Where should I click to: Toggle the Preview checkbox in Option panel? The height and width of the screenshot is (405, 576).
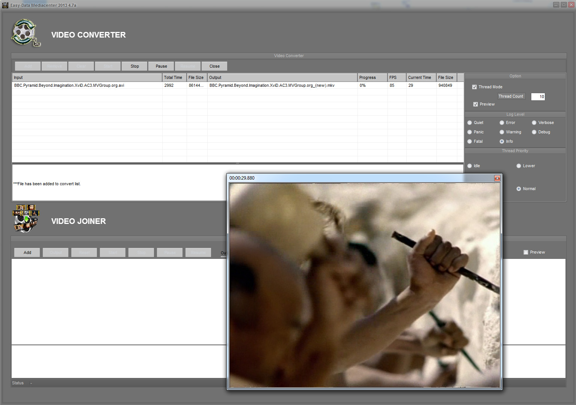point(475,104)
